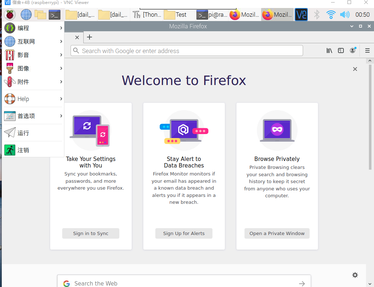Close the current Firefox tab
Screen dimensions: 374x287
pyautogui.click(x=77, y=37)
